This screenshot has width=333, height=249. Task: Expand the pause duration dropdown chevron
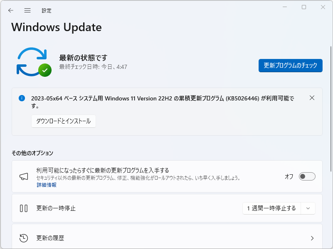[308, 208]
